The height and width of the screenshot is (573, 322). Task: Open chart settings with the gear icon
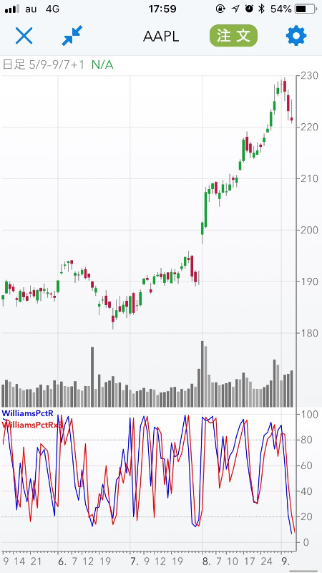pos(296,35)
